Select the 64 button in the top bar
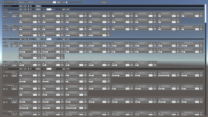The width and height of the screenshot is (208, 117). click(39, 2)
